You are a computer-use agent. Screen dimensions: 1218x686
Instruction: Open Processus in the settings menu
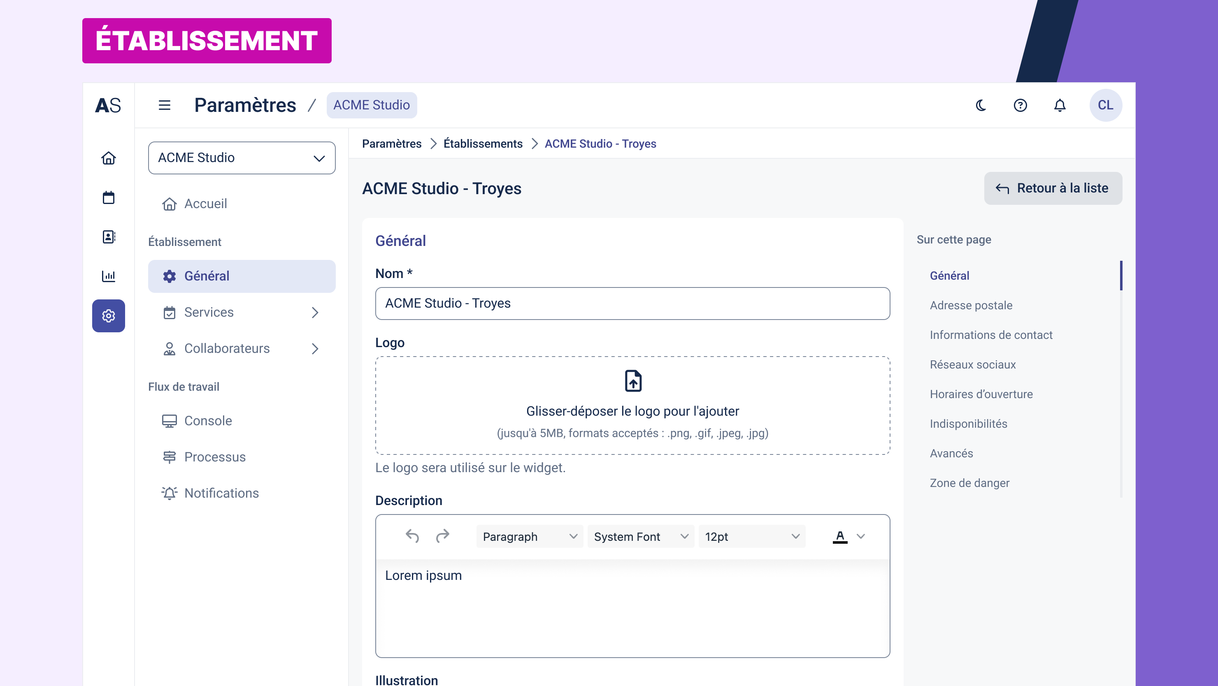[x=242, y=457]
